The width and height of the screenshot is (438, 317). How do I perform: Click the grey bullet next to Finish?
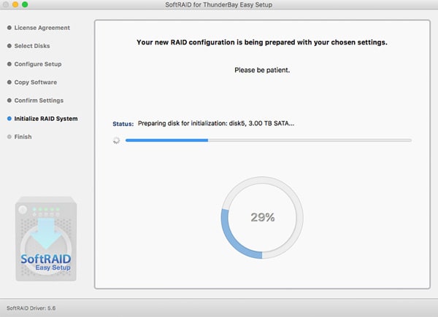point(9,137)
